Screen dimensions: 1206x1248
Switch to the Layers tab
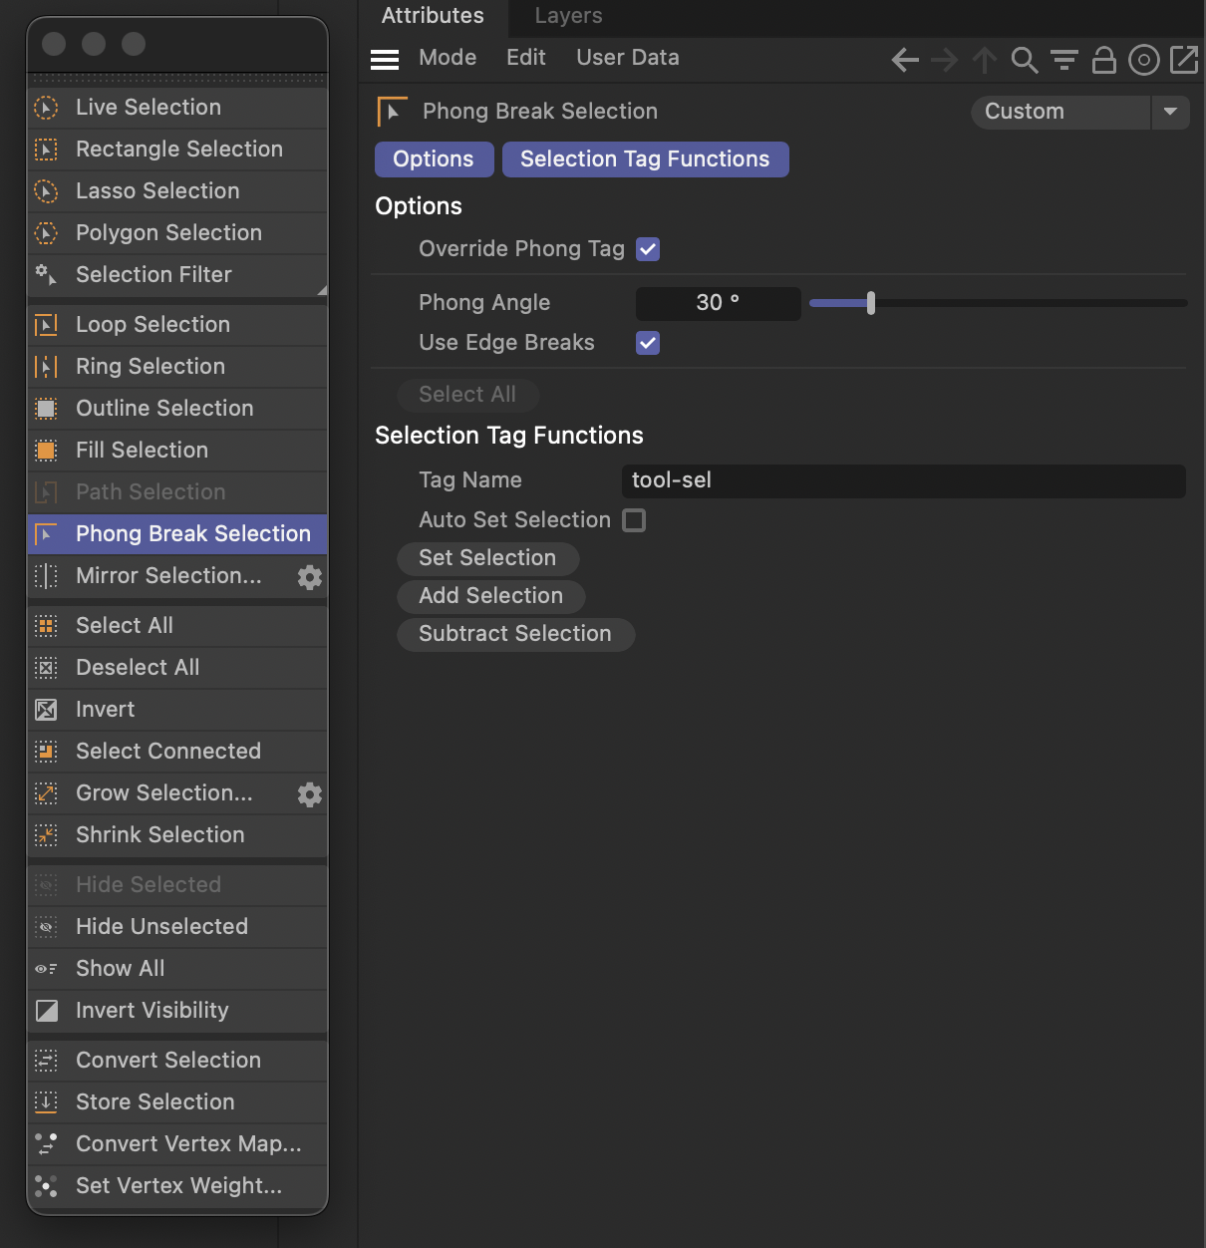click(568, 16)
